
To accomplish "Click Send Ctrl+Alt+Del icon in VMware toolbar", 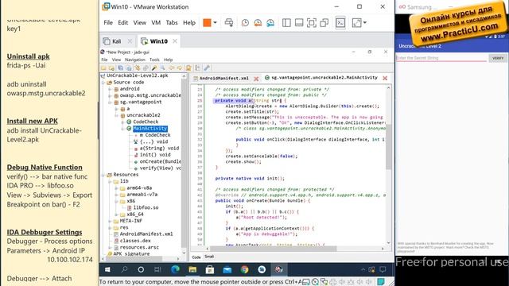I will [229, 23].
